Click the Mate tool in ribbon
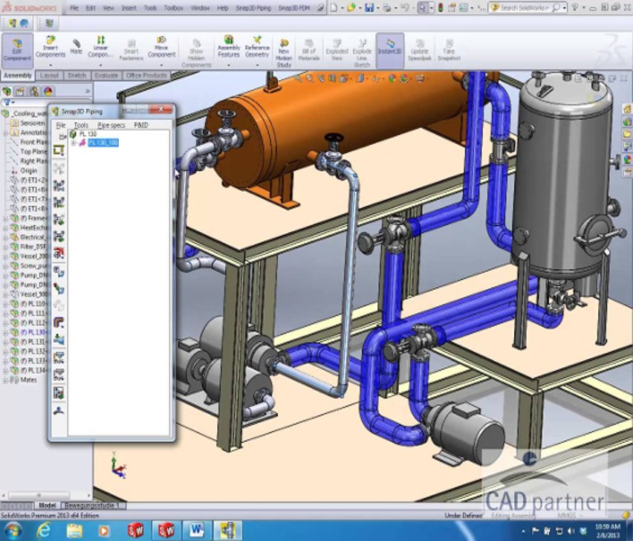 pos(76,46)
